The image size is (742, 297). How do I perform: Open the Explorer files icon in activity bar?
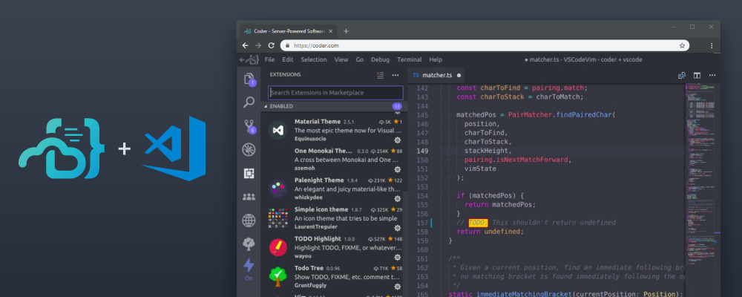point(249,79)
